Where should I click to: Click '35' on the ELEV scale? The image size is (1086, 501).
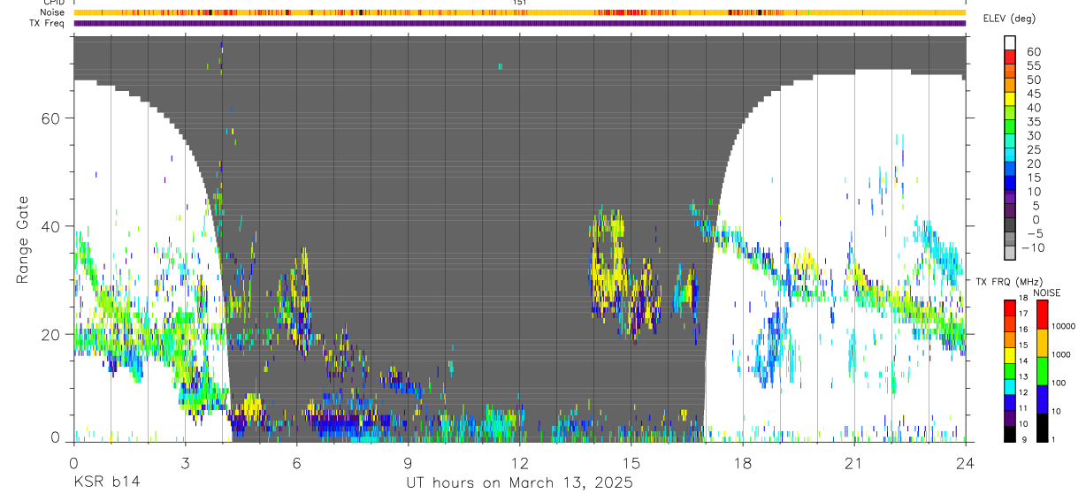tap(1032, 121)
